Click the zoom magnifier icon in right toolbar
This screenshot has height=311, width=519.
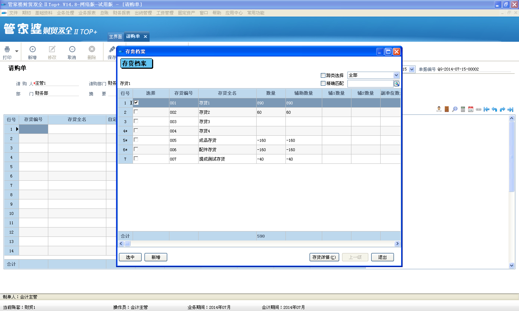click(455, 109)
